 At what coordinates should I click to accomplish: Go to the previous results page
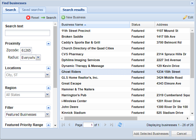click(69, 125)
